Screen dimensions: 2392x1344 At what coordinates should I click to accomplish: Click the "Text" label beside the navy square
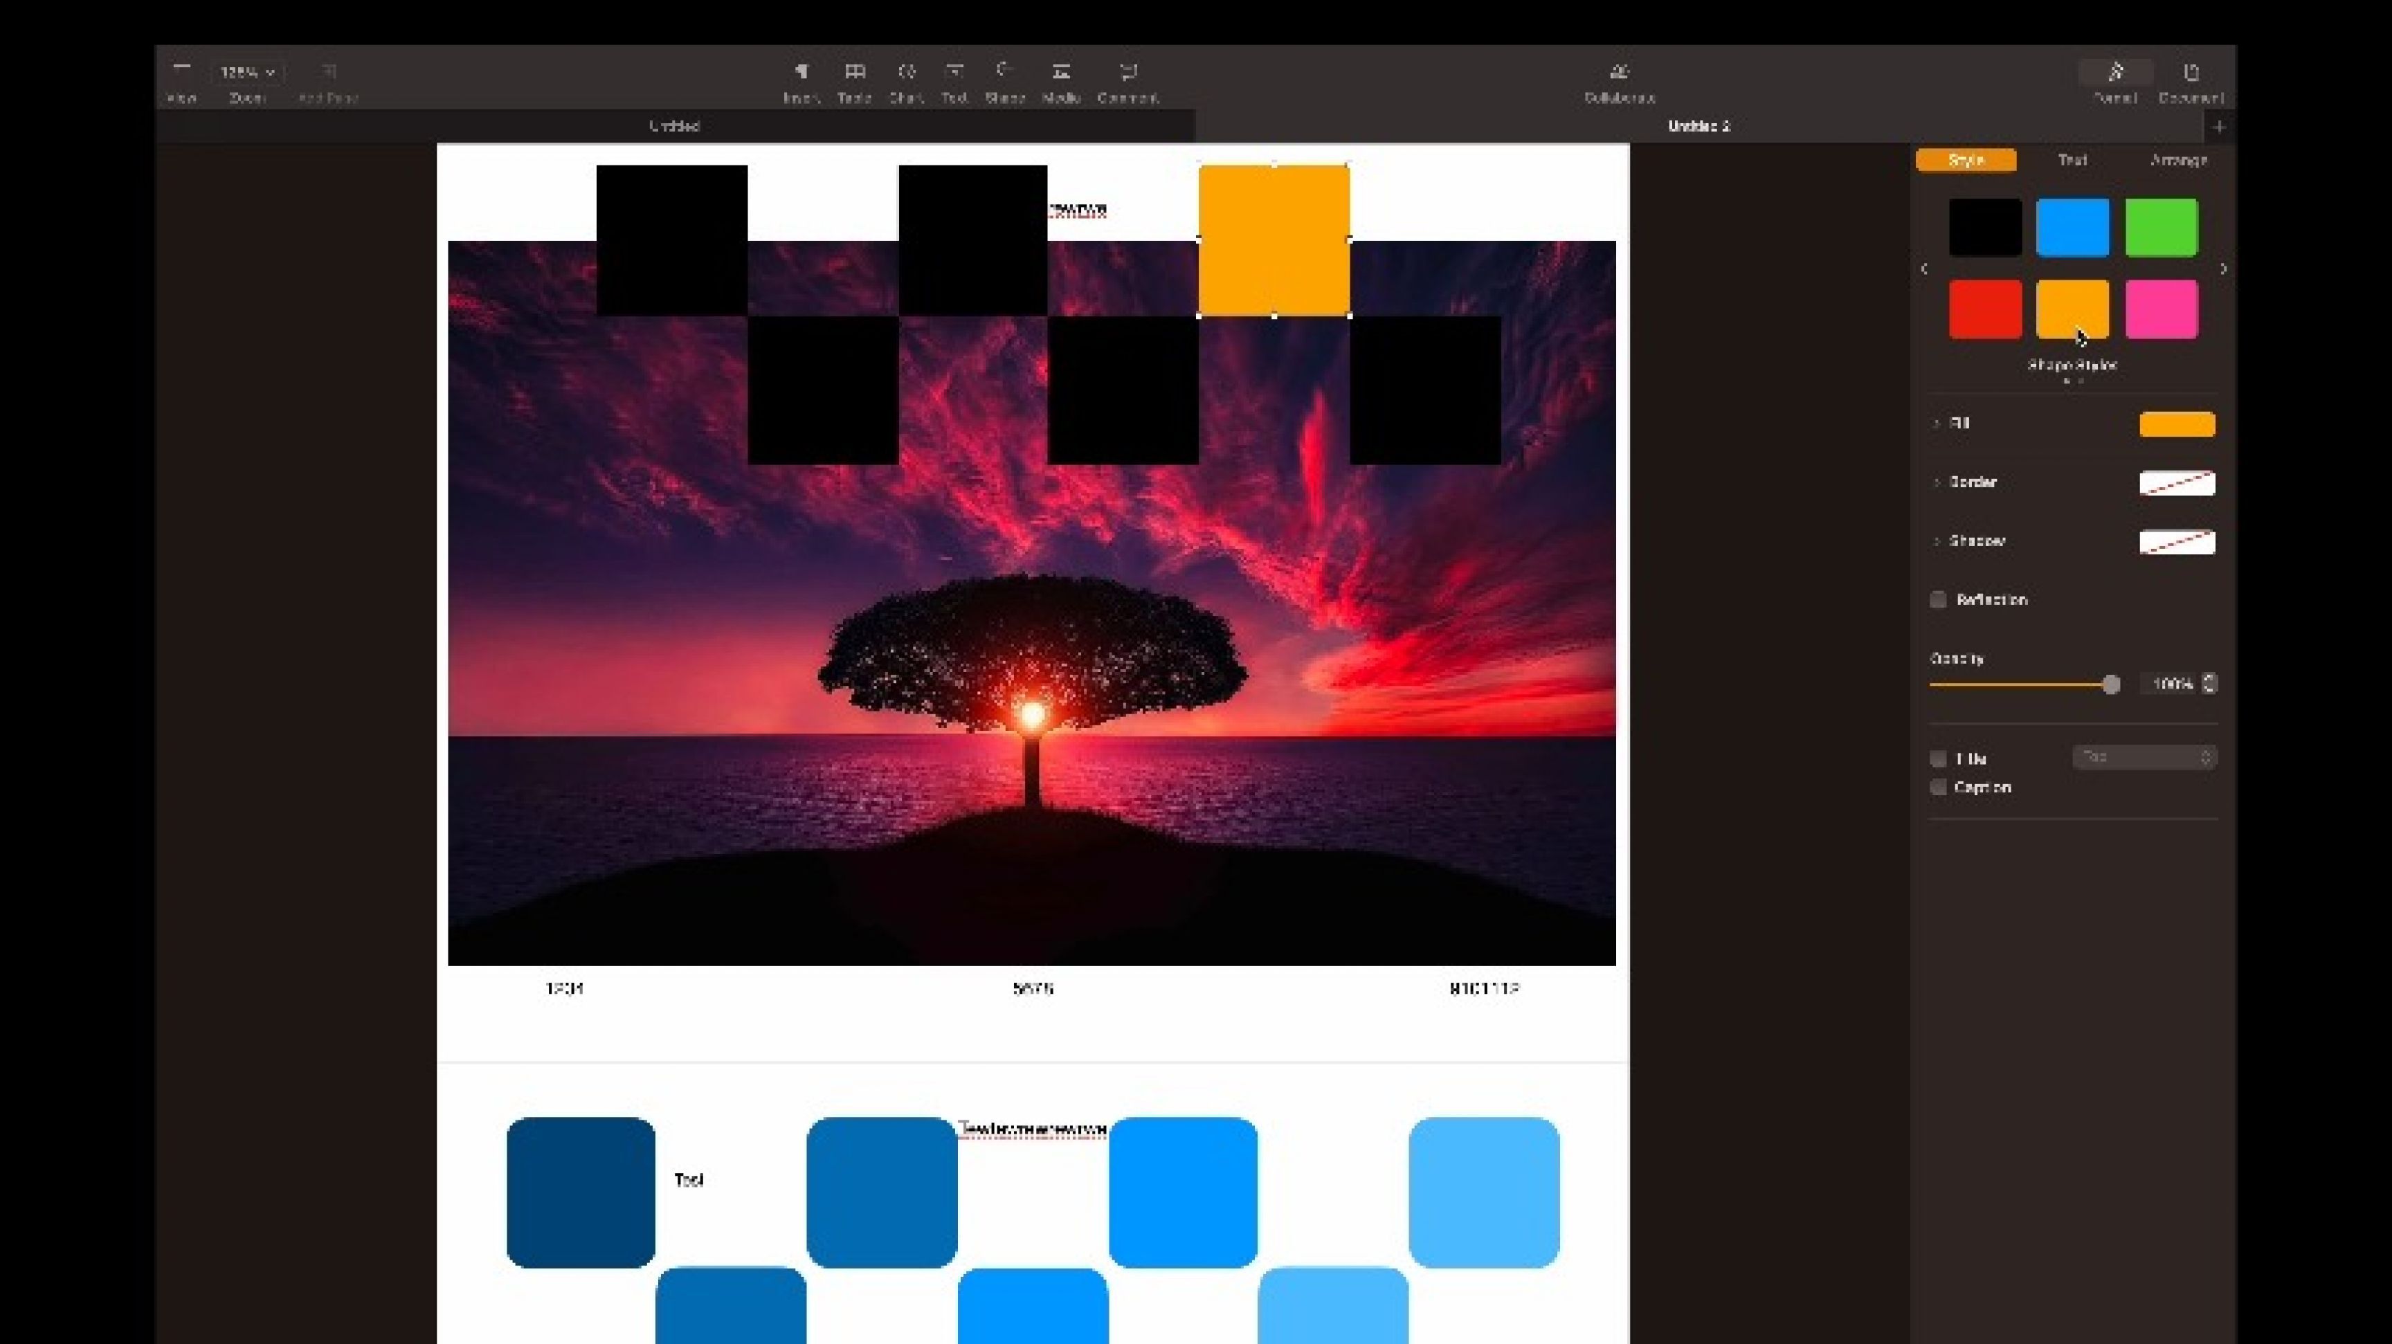688,1180
